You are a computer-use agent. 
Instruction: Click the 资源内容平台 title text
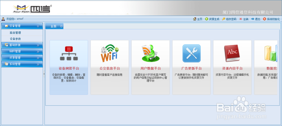coord(232,68)
